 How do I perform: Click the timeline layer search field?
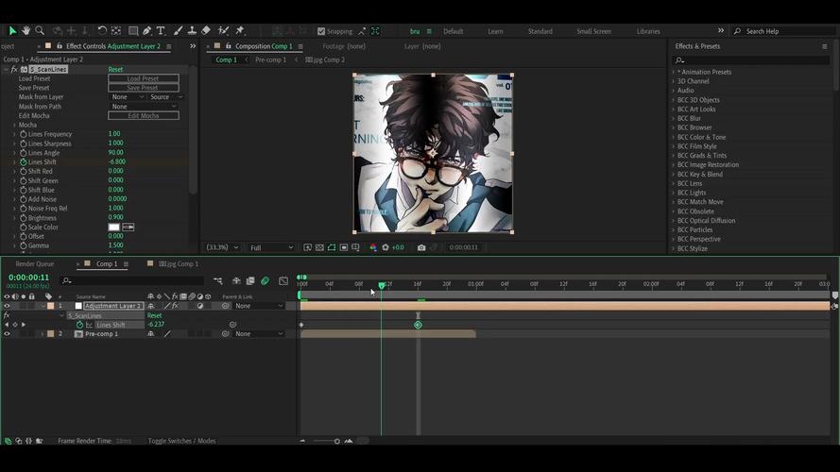point(132,280)
